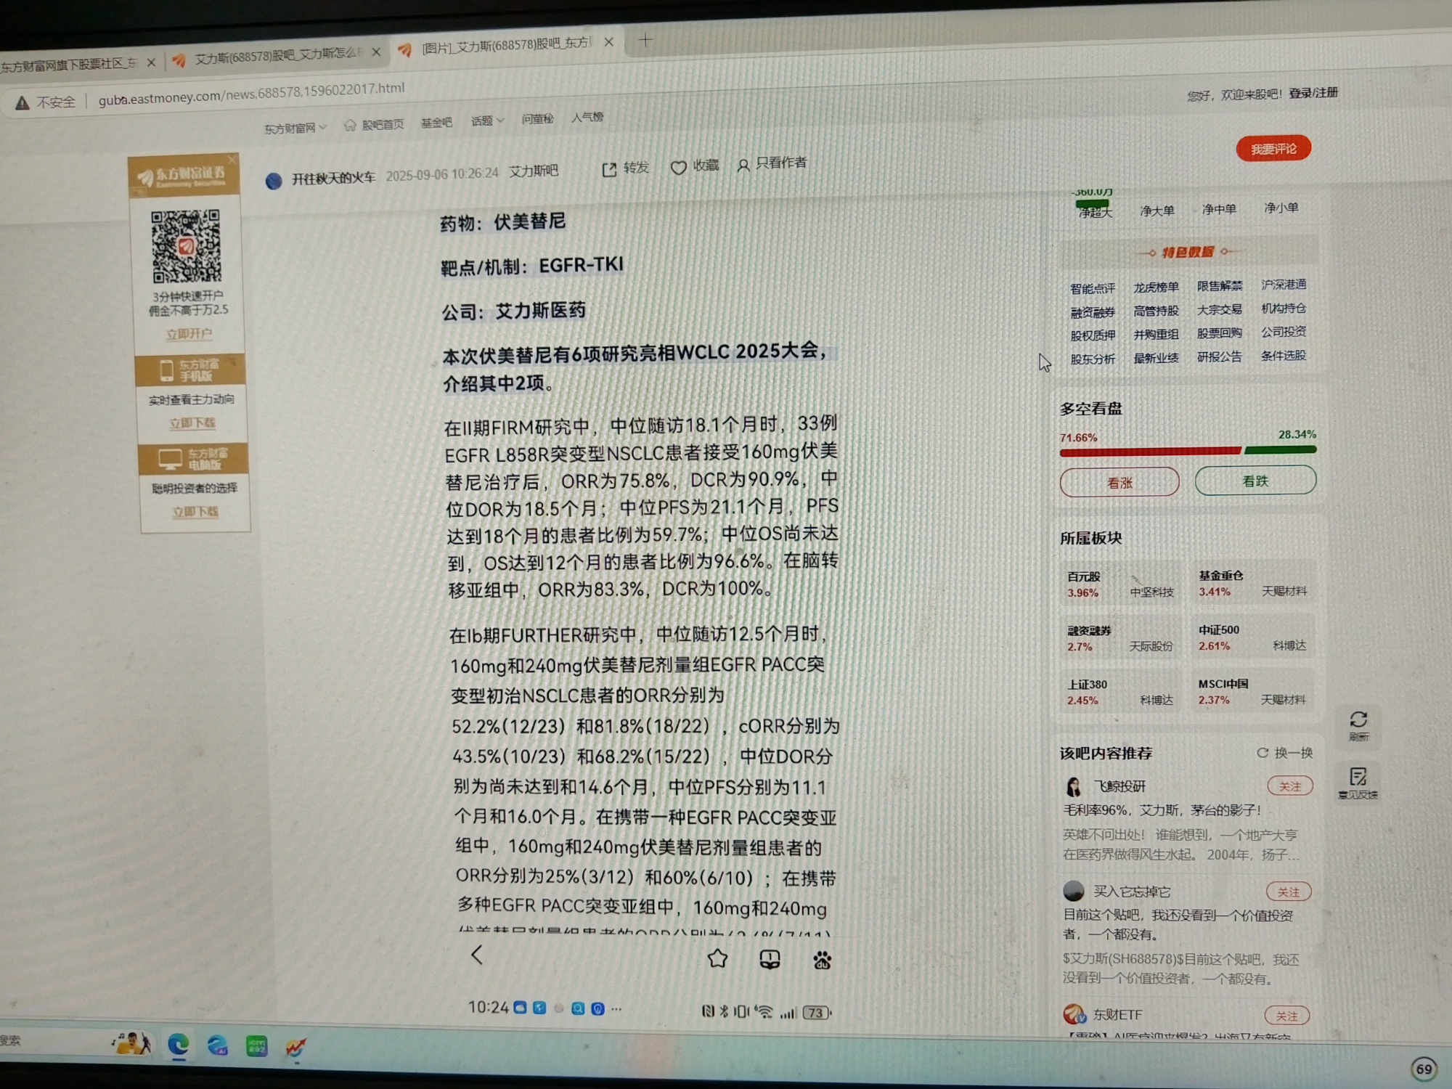Click the red bullish 71.66% bar
The width and height of the screenshot is (1452, 1089).
(x=1150, y=452)
